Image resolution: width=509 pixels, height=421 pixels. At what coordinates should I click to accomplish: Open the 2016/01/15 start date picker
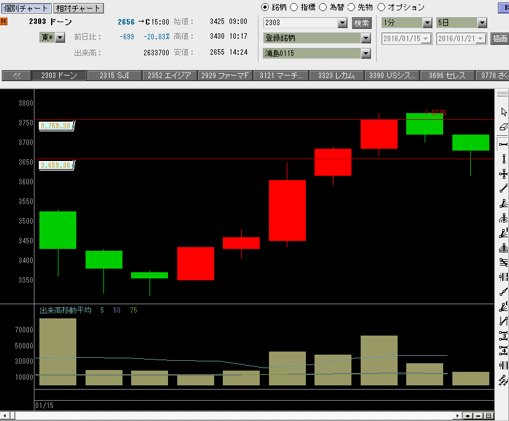(x=426, y=39)
